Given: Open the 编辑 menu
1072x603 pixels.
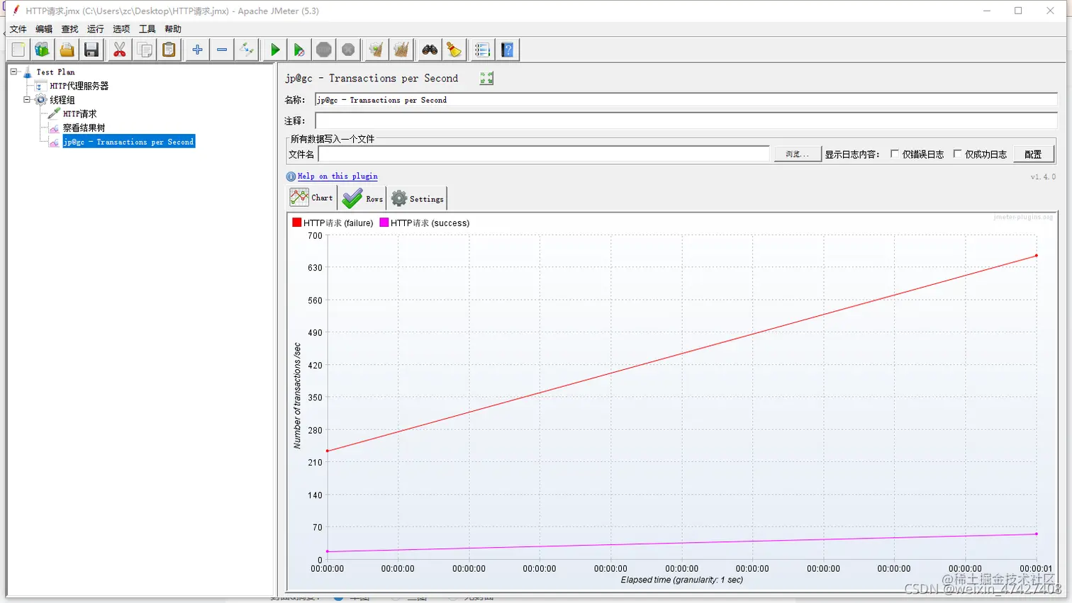Looking at the screenshot, I should 44,29.
